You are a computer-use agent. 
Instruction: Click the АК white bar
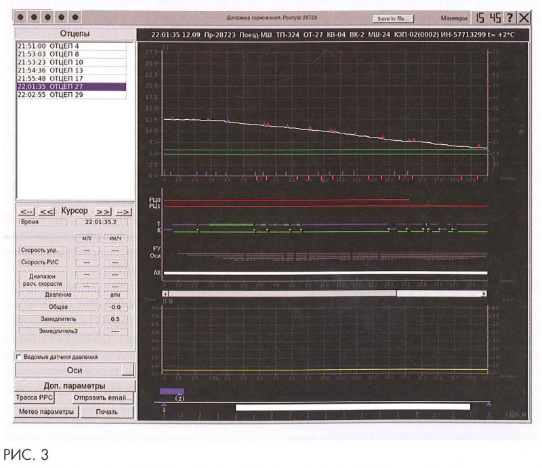pyautogui.click(x=326, y=273)
